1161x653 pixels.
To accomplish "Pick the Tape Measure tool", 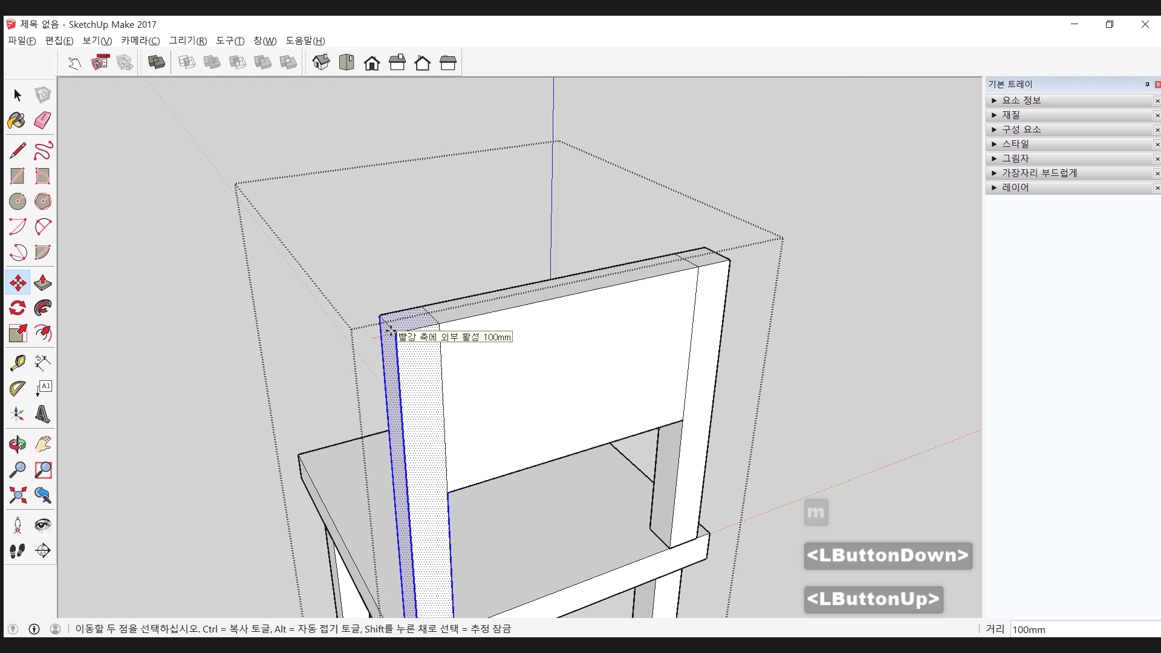I will coord(17,363).
